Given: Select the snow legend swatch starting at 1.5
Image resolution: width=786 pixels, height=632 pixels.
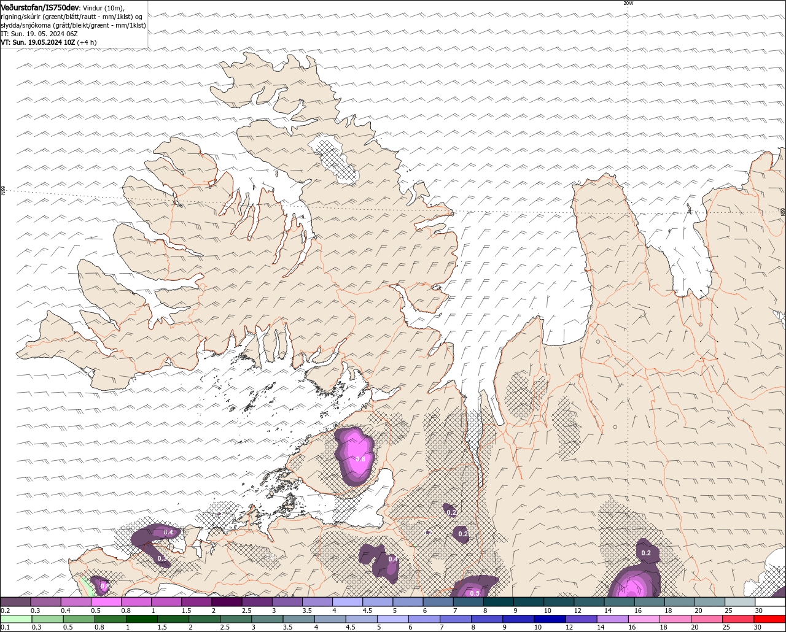Looking at the screenshot, I should 196,602.
